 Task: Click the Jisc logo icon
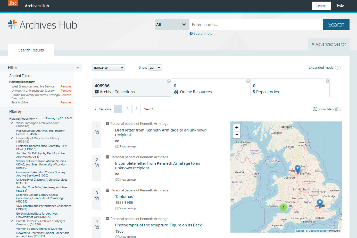(x=13, y=3)
